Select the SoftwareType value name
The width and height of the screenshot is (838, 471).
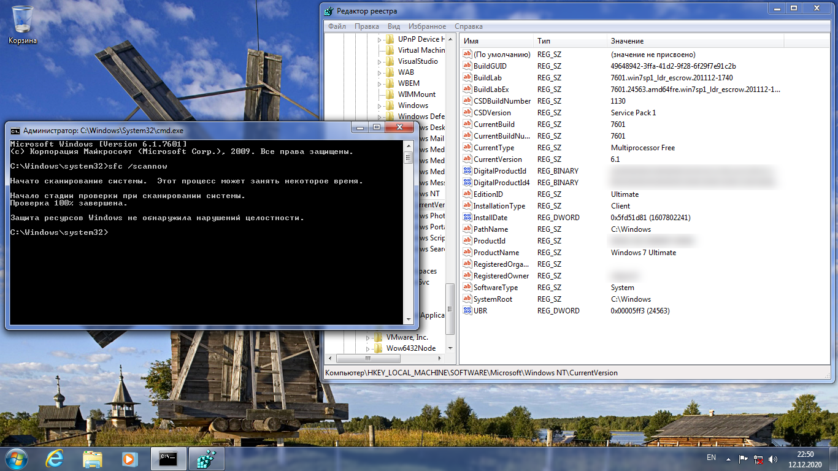click(495, 288)
